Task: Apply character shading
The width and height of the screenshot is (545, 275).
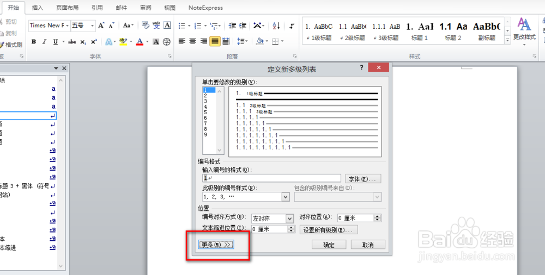Action: (x=156, y=42)
